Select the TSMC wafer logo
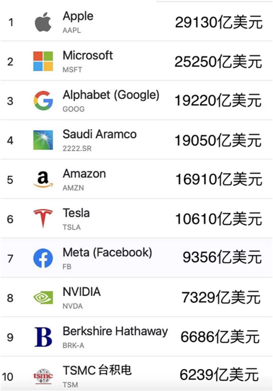Image resolution: width=273 pixels, height=391 pixels. click(43, 376)
